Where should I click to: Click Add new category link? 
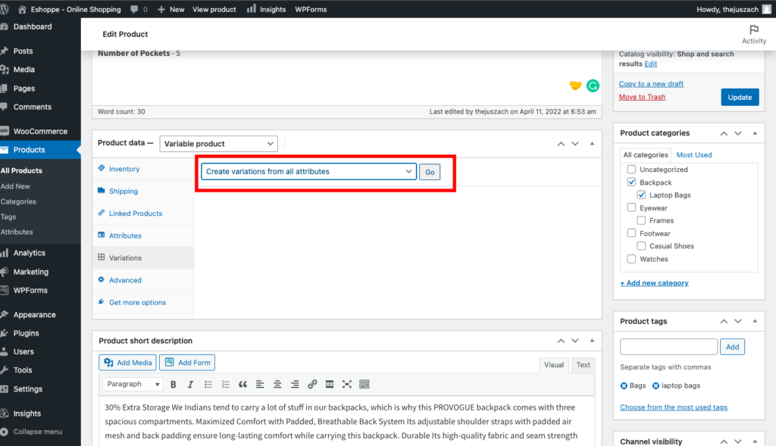pos(654,283)
